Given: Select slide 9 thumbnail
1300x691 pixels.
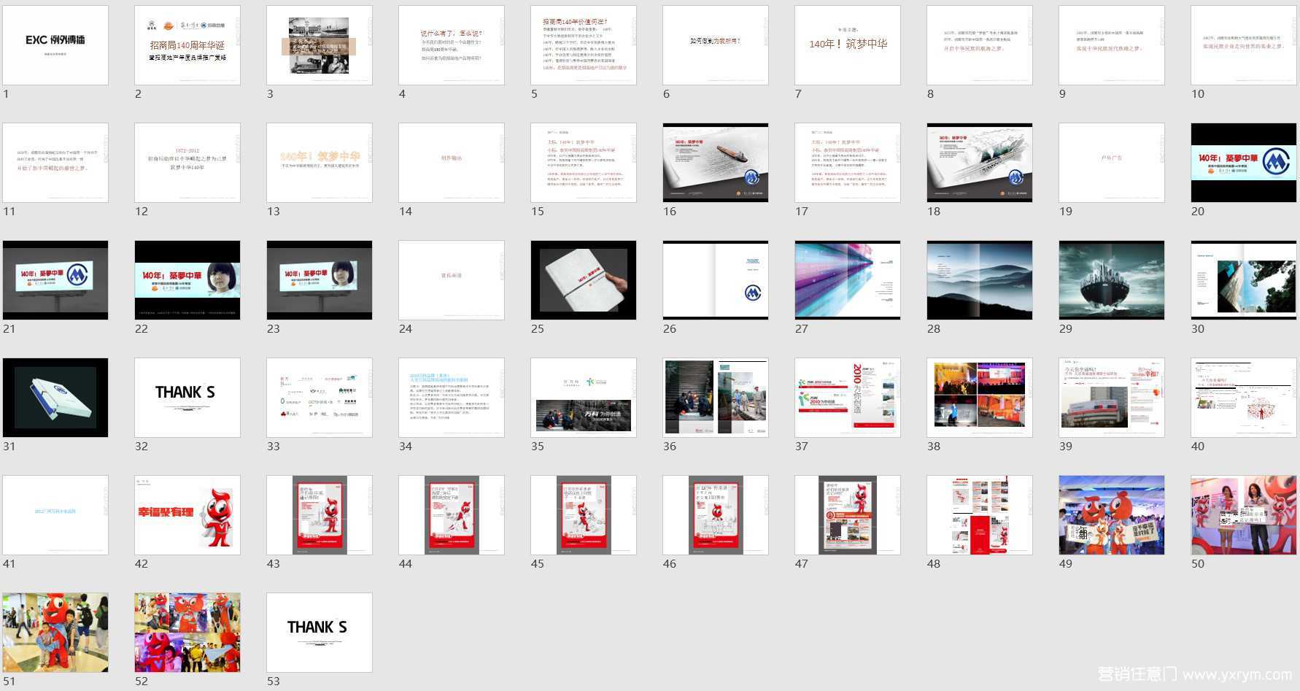Looking at the screenshot, I should coord(1112,45).
